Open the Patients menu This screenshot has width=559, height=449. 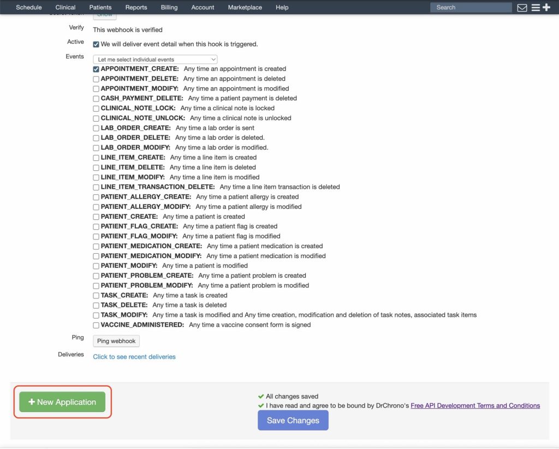[100, 8]
